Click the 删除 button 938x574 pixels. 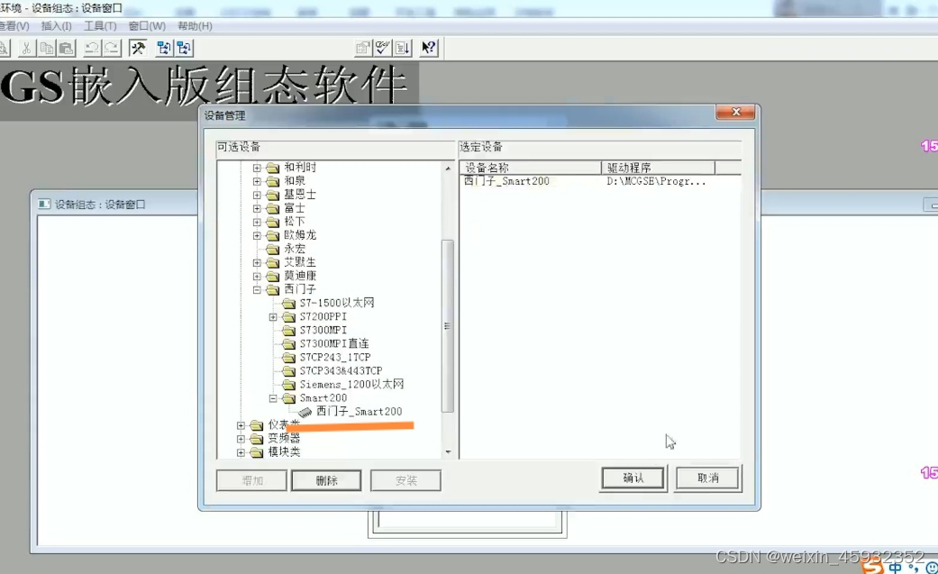coord(326,480)
